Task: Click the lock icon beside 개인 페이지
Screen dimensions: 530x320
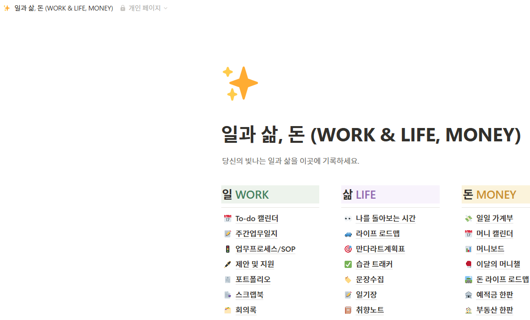Action: [123, 8]
